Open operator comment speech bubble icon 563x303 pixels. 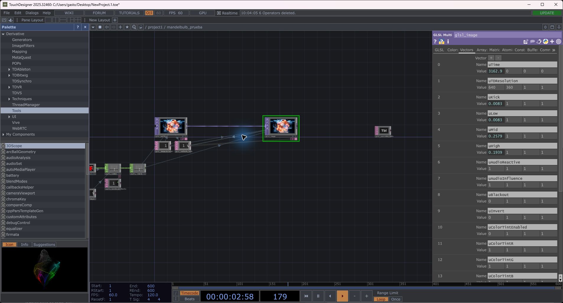[532, 42]
